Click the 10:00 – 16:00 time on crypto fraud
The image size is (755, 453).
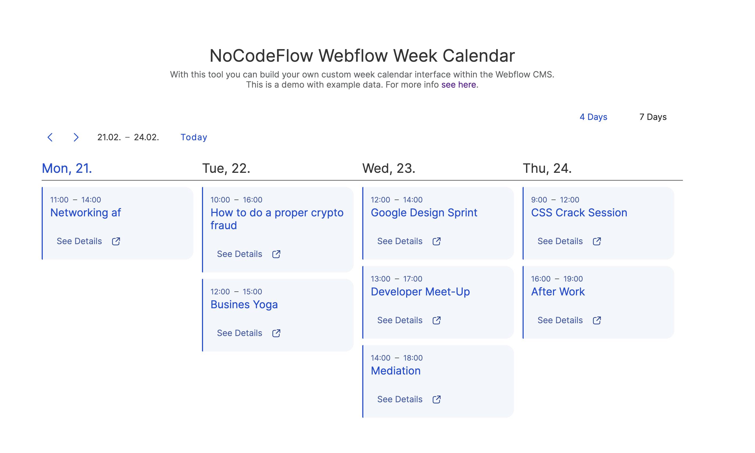point(236,200)
